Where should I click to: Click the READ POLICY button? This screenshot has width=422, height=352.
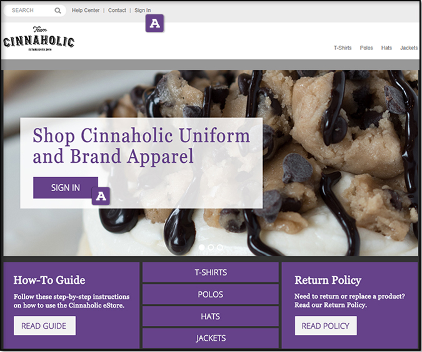point(326,326)
